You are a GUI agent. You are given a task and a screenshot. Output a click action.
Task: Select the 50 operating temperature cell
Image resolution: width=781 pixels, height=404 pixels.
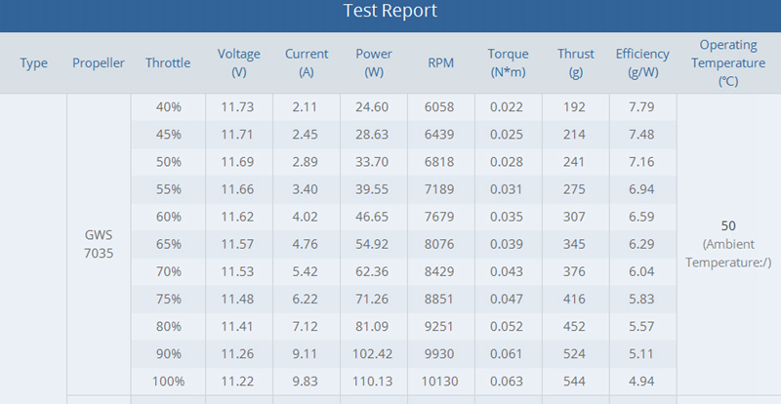click(x=727, y=225)
